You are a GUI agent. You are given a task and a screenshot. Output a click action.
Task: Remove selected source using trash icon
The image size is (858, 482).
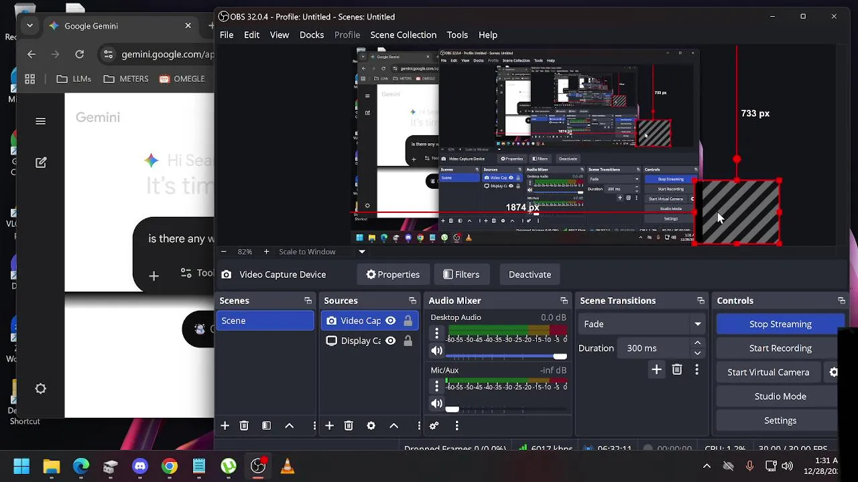(x=349, y=426)
